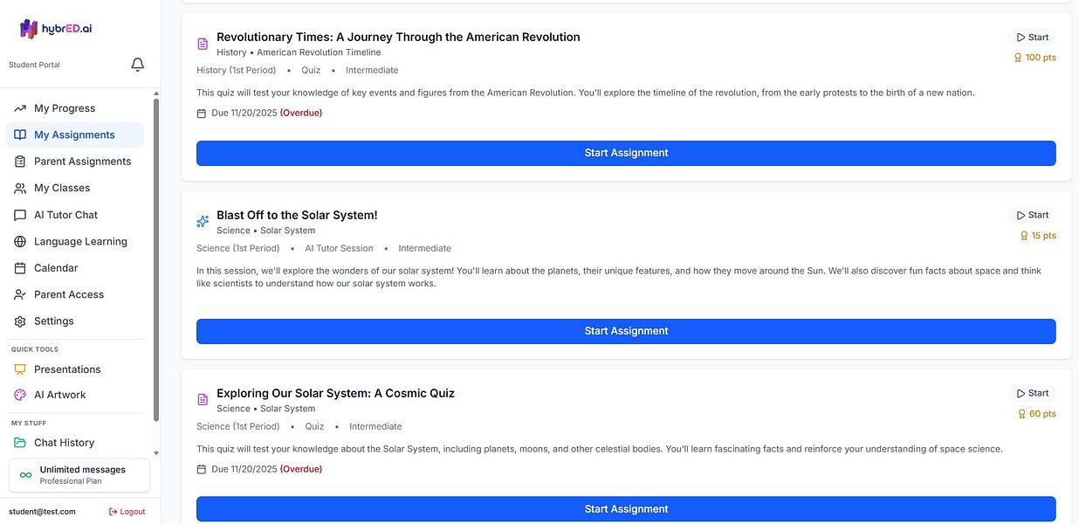
Task: Open My Assignments in the sidebar
Action: point(74,134)
